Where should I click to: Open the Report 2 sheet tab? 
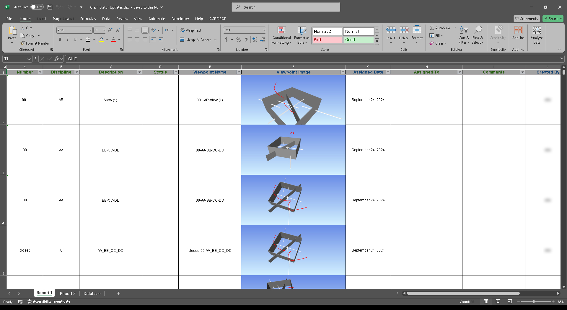[x=68, y=293]
